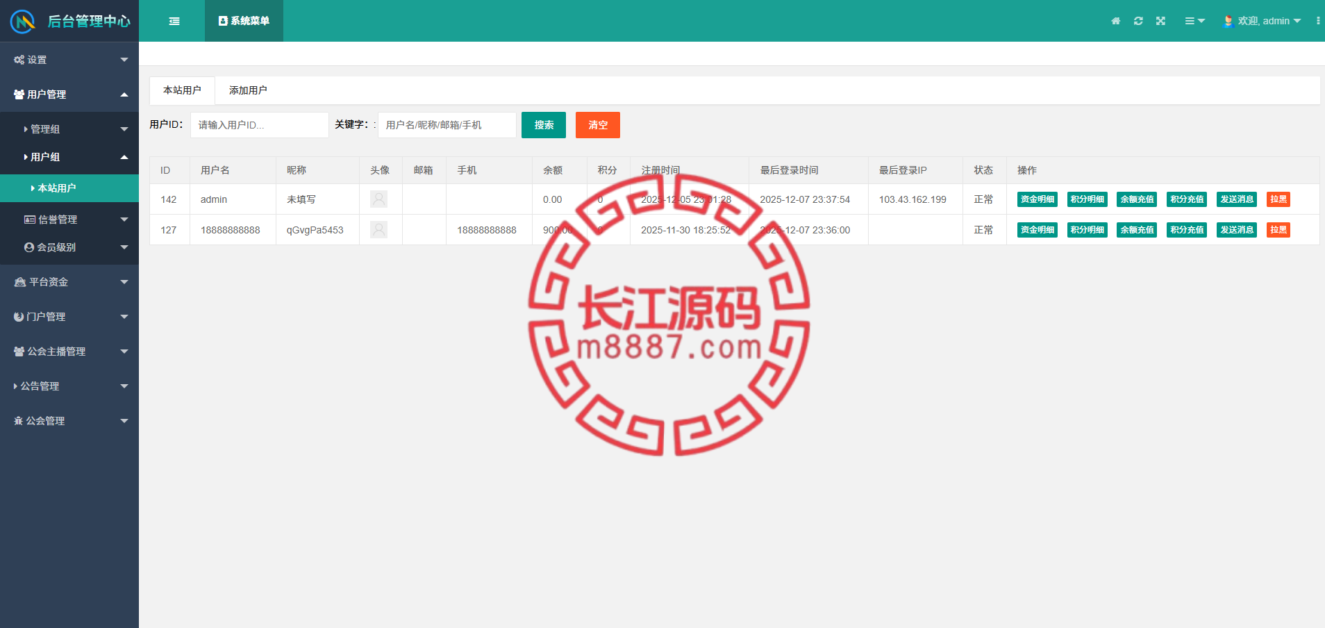Open the 系统菜单 top tab
Screen dimensions: 1325x628
coord(244,21)
